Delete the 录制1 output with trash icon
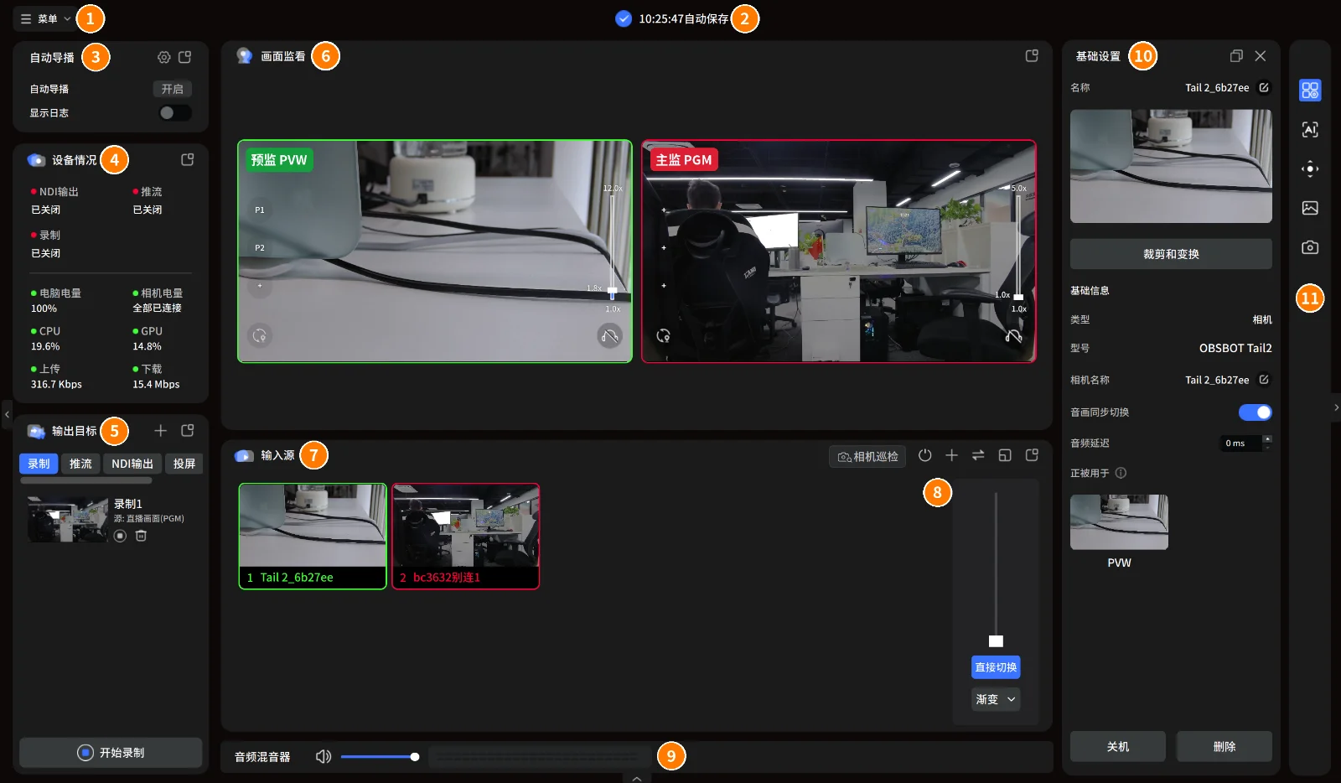Viewport: 1341px width, 783px height. (x=141, y=536)
